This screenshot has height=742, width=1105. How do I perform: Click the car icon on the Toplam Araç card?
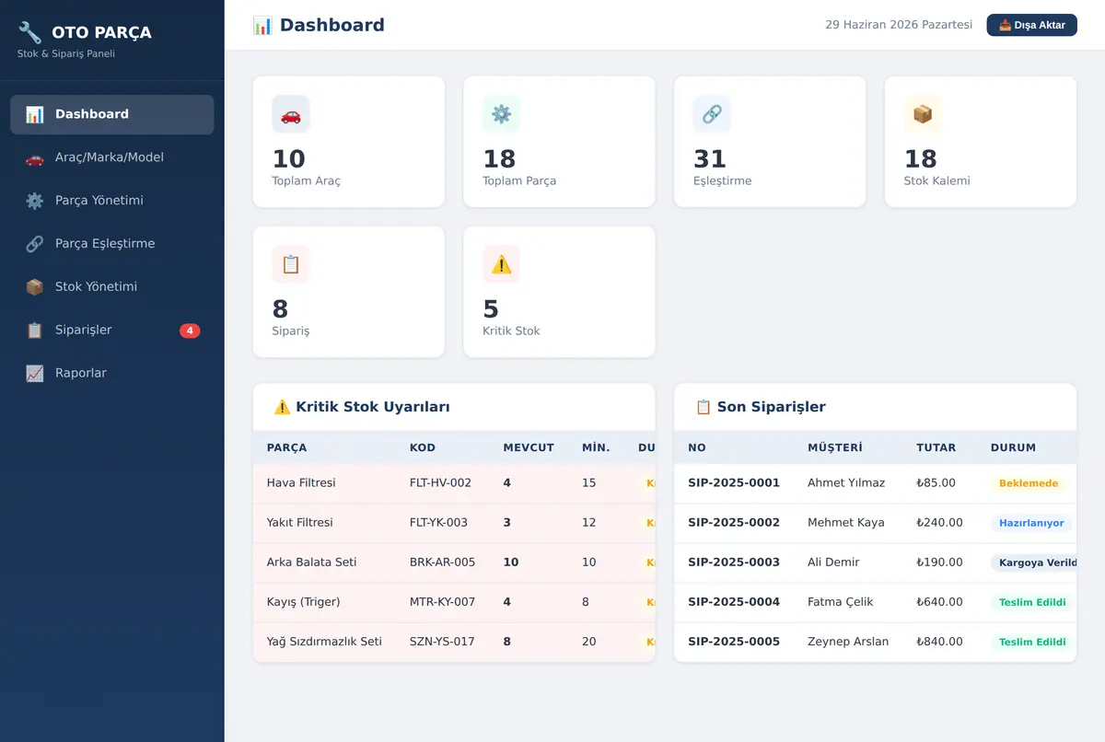[291, 114]
